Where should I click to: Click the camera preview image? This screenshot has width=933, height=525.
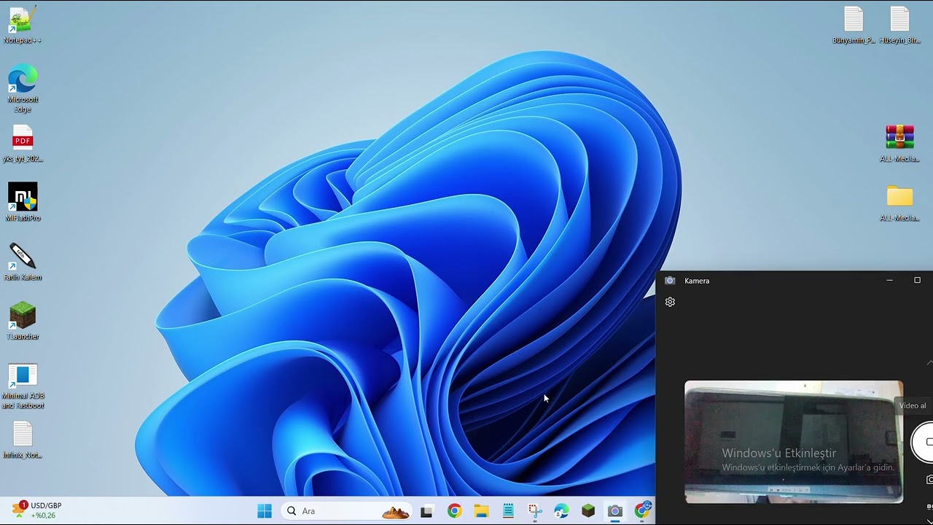(794, 442)
